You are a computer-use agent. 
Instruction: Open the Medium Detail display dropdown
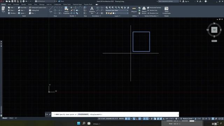click(x=188, y=119)
